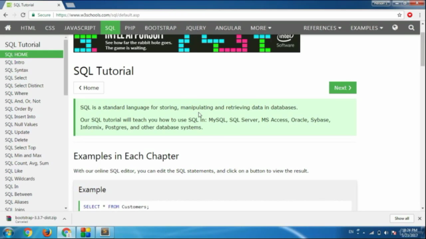Open ANGULAR in the navbar

(x=228, y=28)
